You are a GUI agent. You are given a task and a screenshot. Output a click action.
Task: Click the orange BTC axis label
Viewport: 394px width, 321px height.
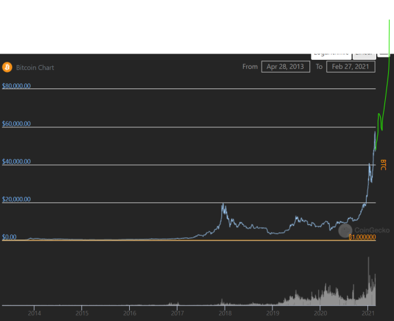(x=383, y=165)
